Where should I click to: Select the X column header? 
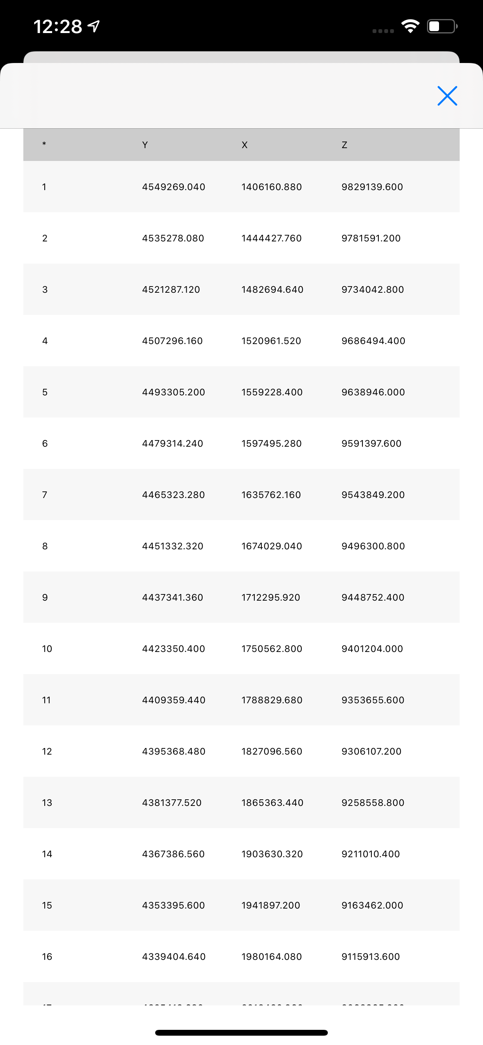pos(244,145)
